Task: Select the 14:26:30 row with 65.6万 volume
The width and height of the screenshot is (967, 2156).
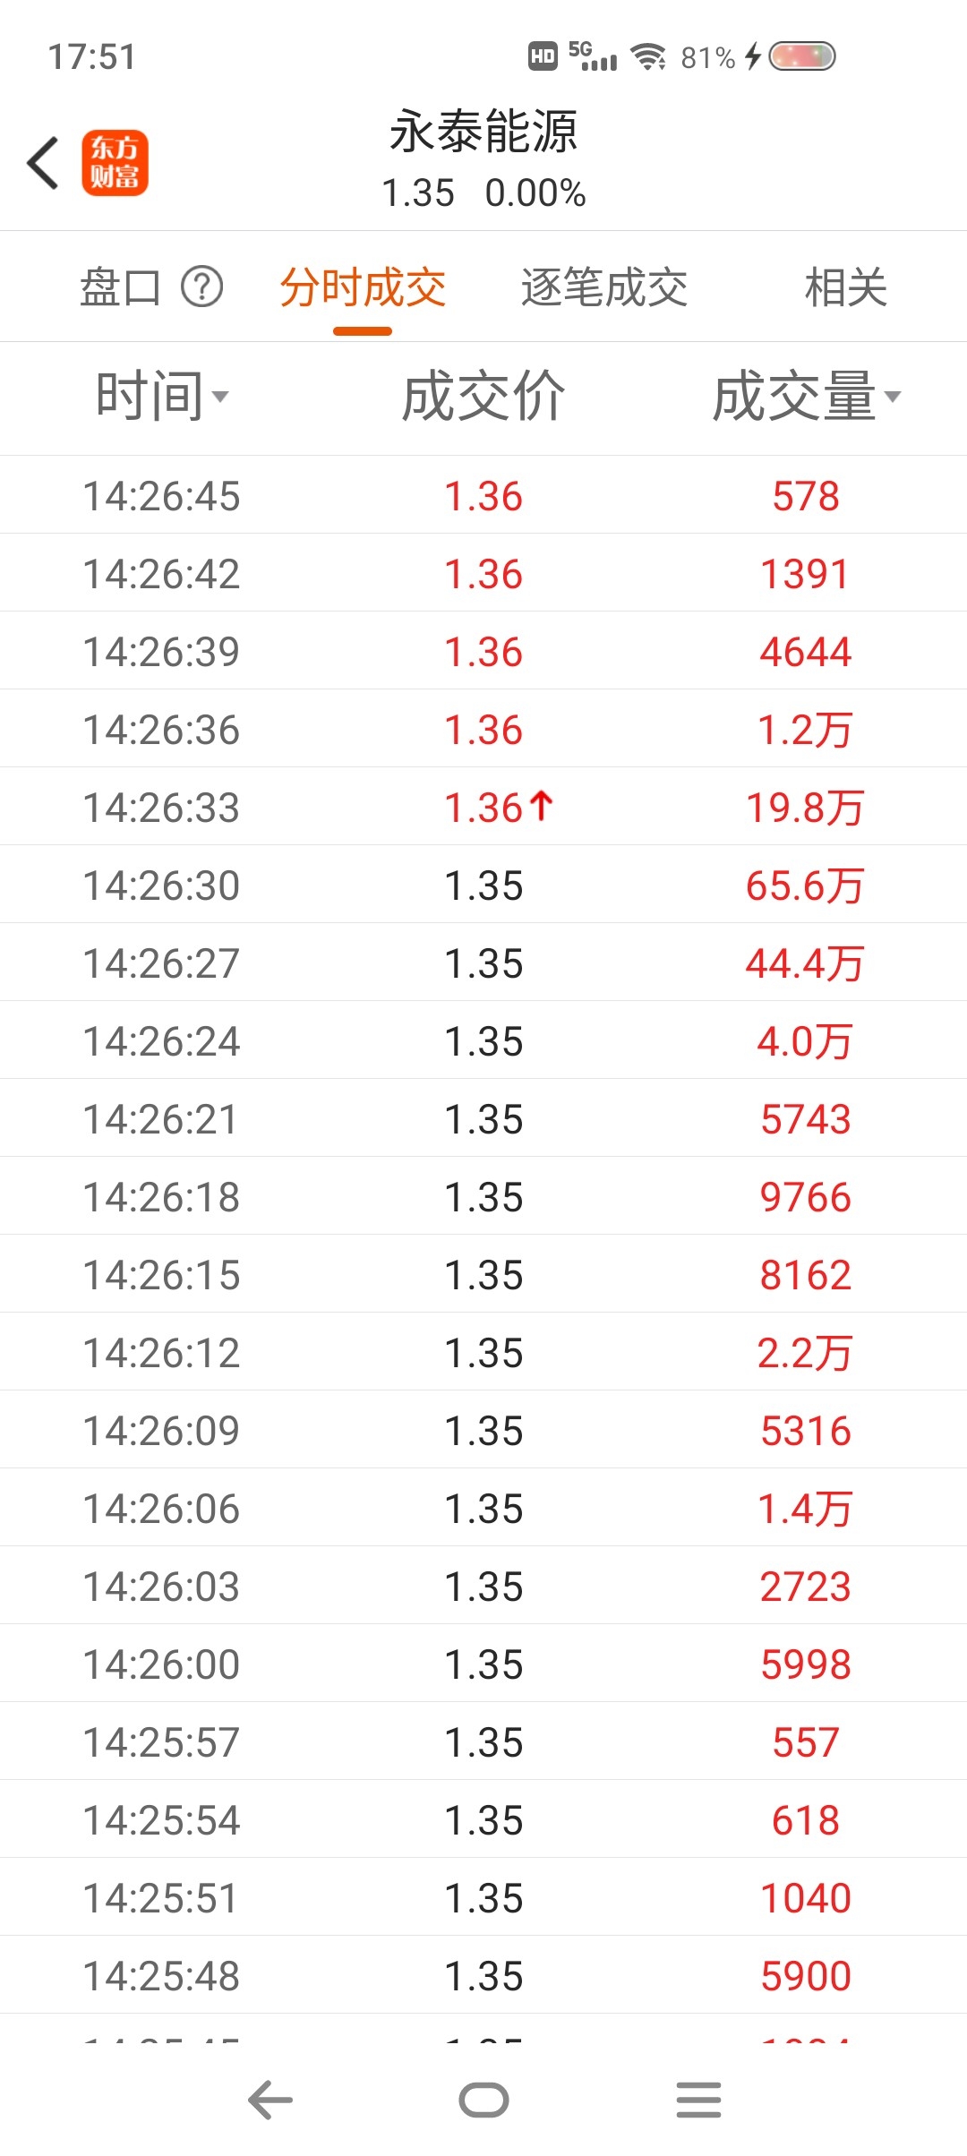Action: (483, 884)
